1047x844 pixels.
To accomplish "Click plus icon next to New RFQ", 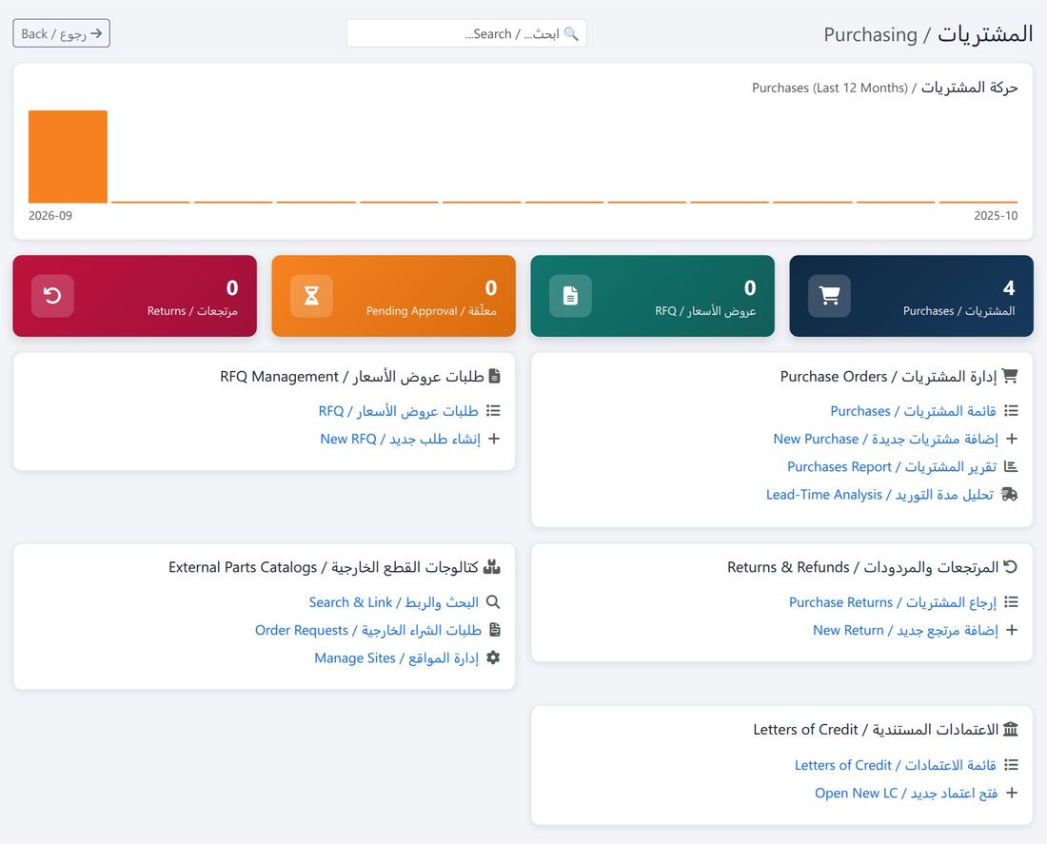I will (493, 439).
